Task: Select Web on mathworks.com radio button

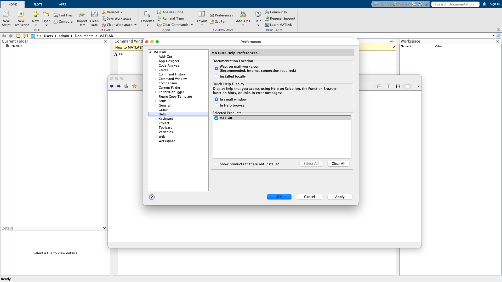Action: (216, 68)
